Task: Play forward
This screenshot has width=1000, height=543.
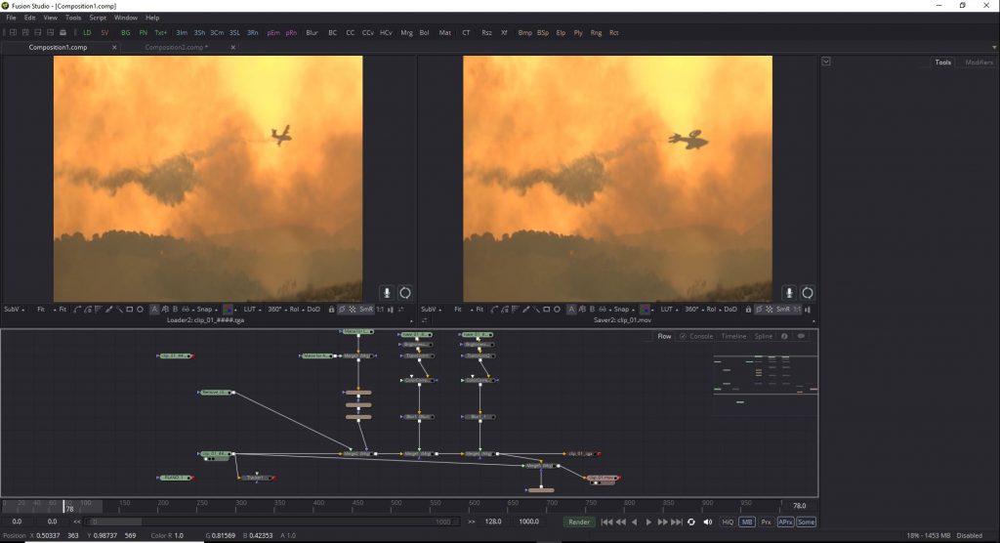Action: [648, 522]
